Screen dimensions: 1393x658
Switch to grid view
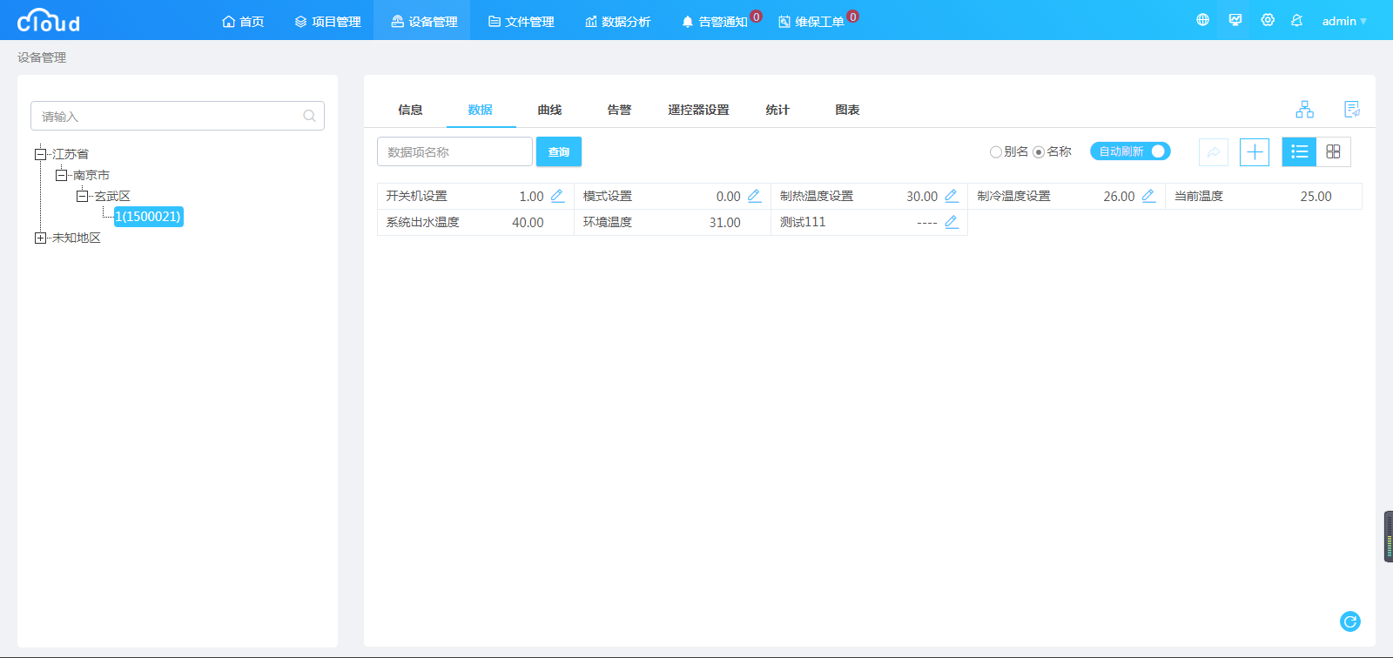(x=1333, y=151)
